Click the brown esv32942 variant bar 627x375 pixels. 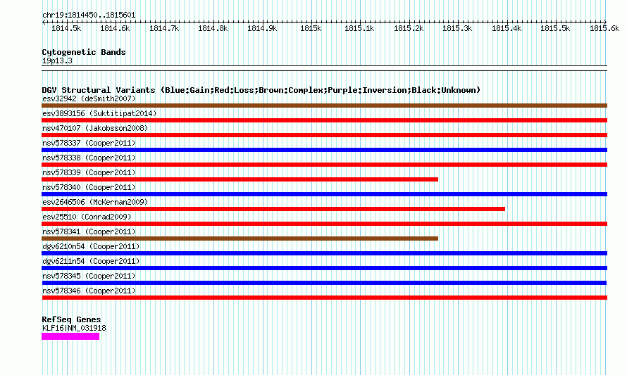324,106
